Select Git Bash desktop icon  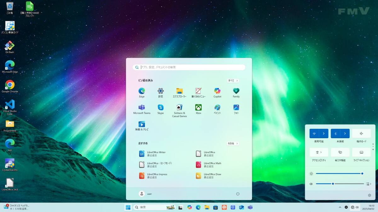(10, 47)
